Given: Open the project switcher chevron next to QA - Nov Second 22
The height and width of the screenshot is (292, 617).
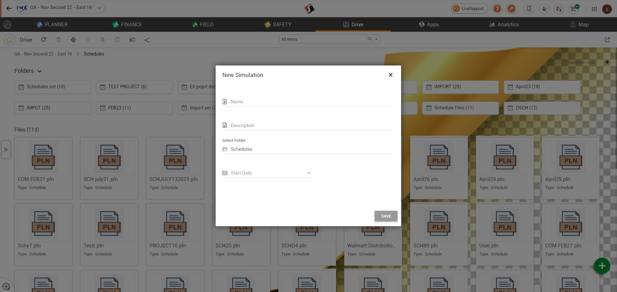Looking at the screenshot, I should coord(100,8).
